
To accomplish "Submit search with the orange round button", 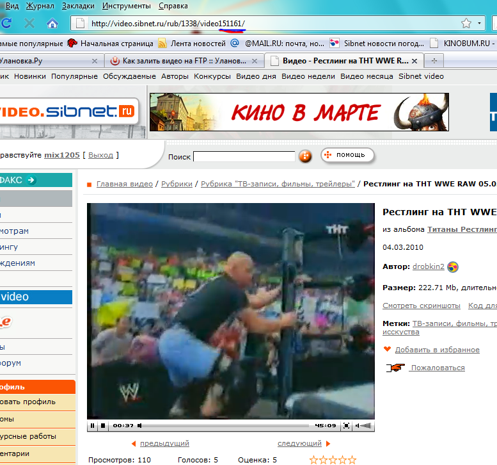I will click(305, 156).
